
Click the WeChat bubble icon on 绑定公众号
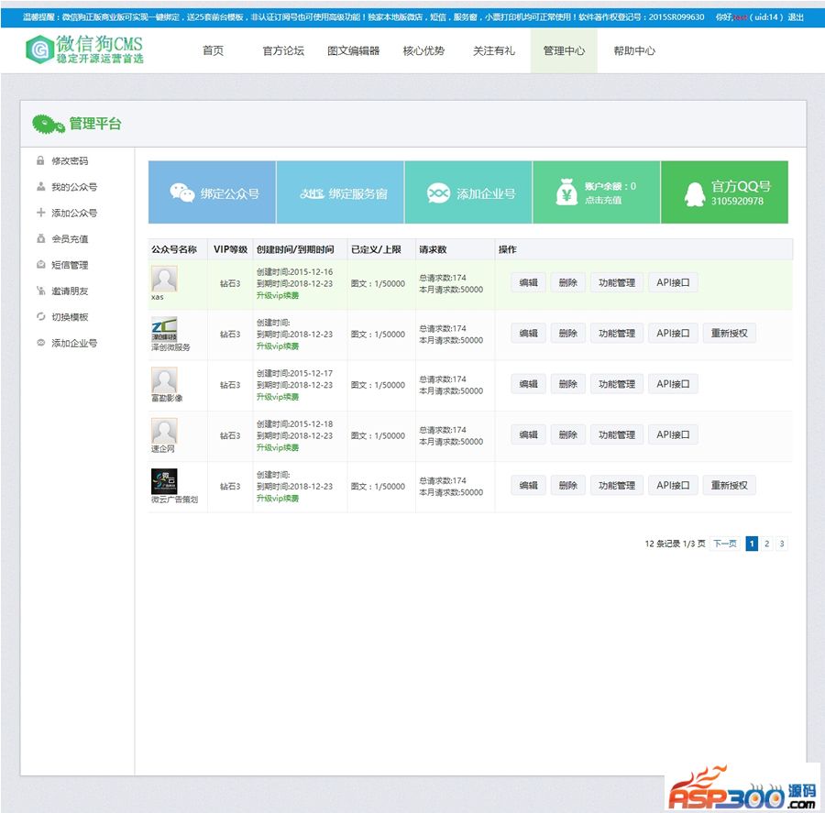[x=182, y=193]
